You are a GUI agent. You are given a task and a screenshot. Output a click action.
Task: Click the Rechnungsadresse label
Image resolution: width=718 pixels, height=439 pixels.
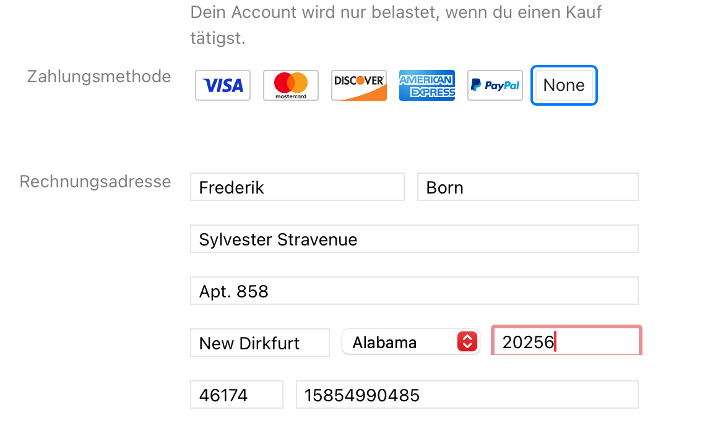95,182
